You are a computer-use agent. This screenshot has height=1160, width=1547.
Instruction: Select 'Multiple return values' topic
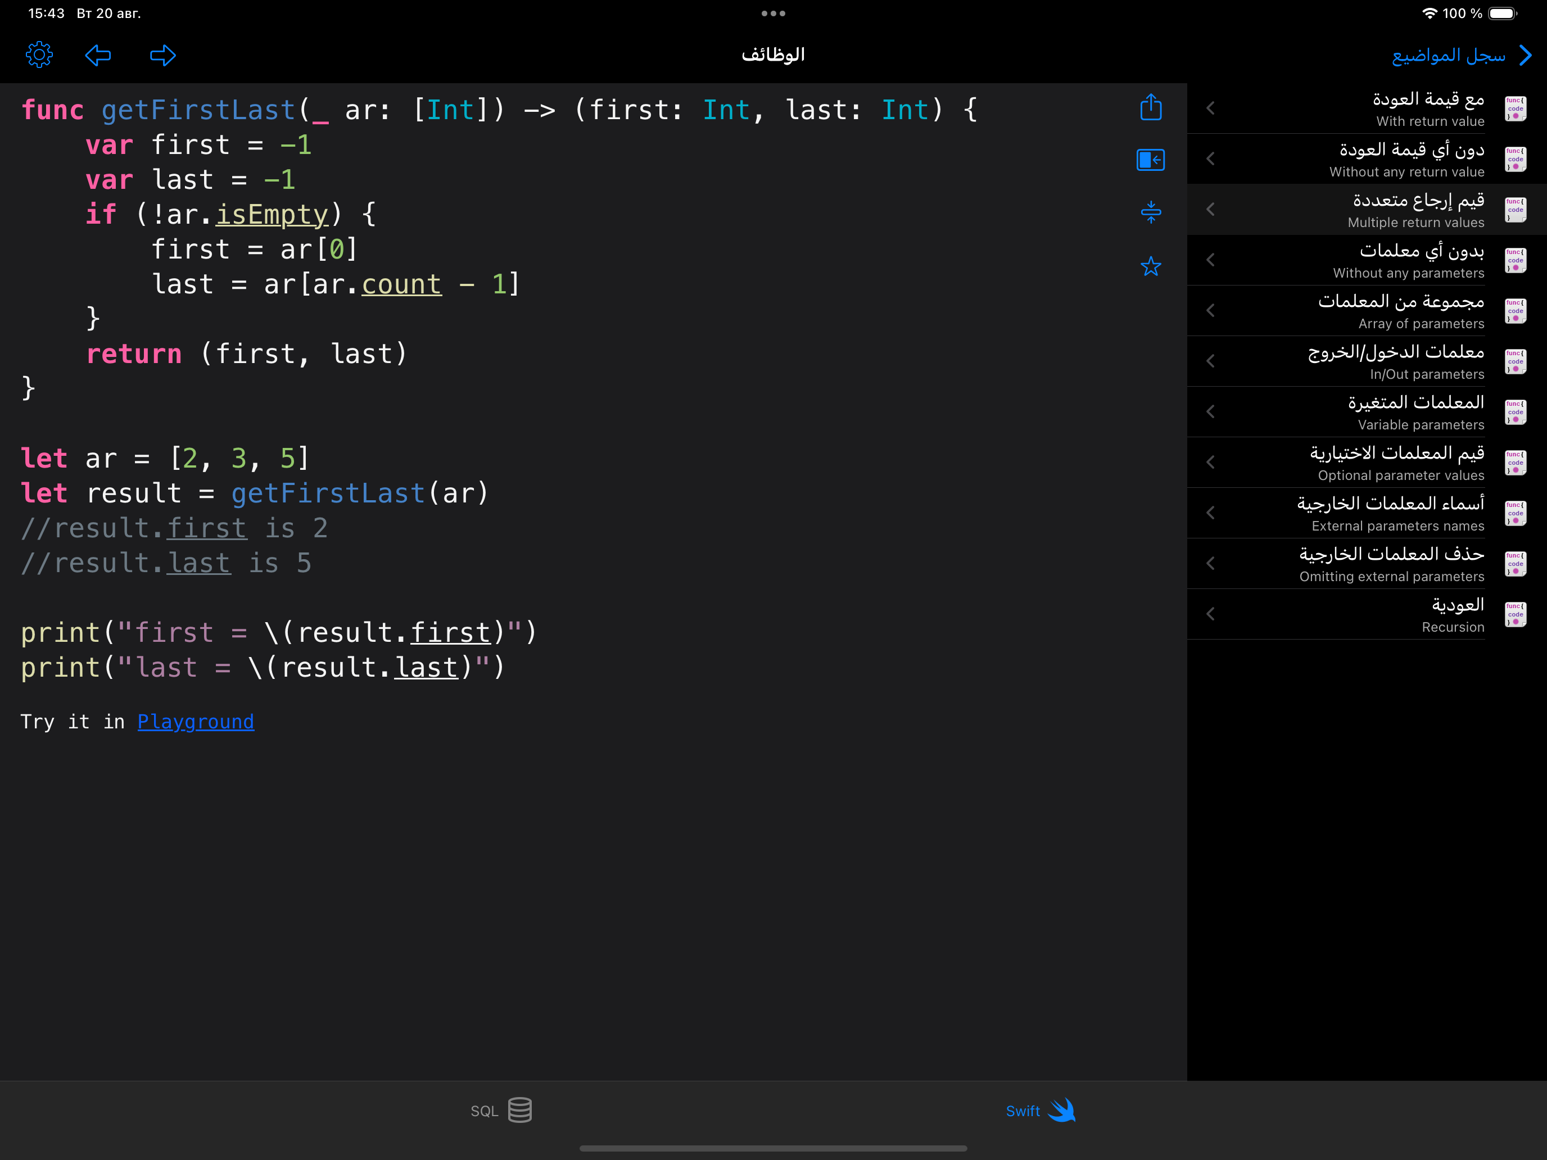point(1367,209)
